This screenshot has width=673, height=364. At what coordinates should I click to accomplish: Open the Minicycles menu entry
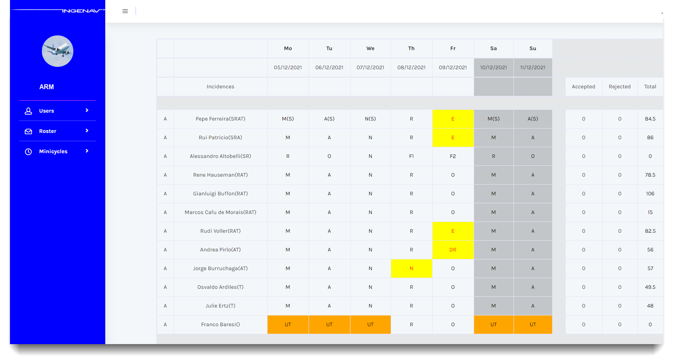click(x=53, y=151)
